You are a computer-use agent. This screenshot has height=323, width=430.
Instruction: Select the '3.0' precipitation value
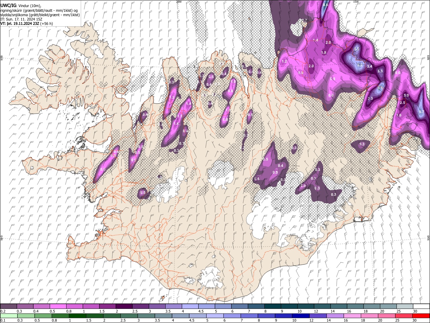click(406, 96)
